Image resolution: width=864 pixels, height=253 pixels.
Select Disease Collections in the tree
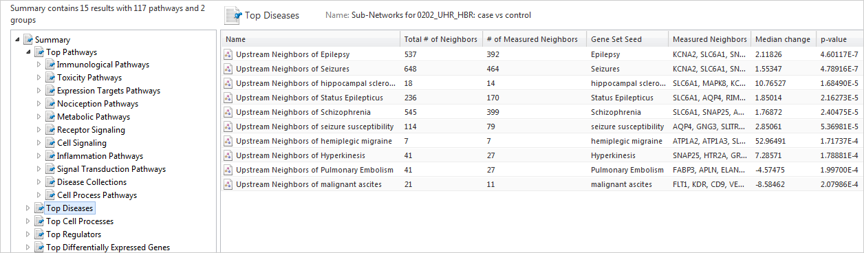point(91,182)
